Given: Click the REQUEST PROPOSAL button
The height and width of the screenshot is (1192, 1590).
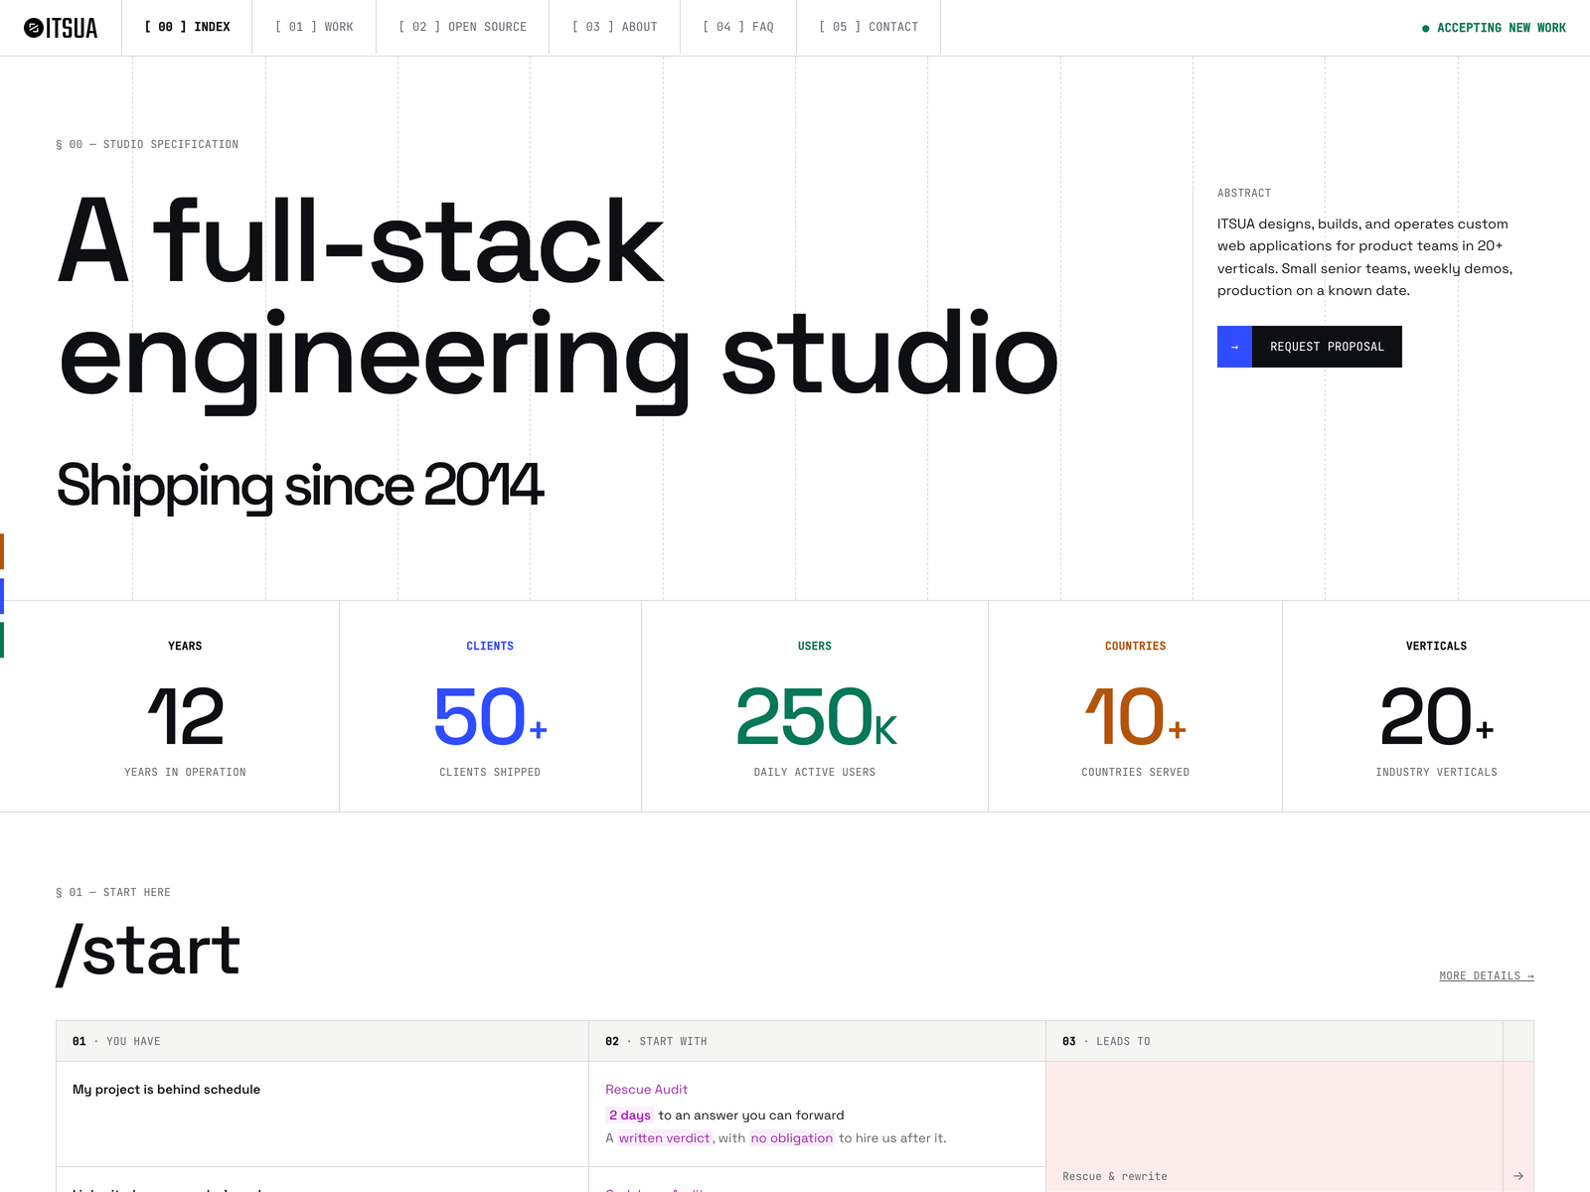Looking at the screenshot, I should [1310, 347].
